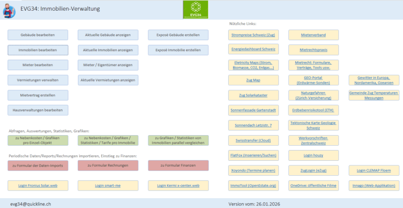Image resolution: width=403 pixels, height=208 pixels.
Task: Click the avatar icon in the header
Action: 9,10
